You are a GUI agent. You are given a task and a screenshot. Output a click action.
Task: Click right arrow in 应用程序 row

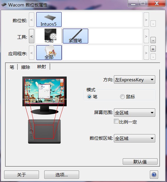pyautogui.click(x=146, y=53)
